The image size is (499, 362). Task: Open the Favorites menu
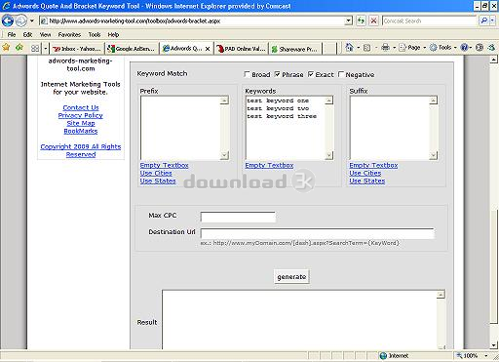[x=69, y=34]
